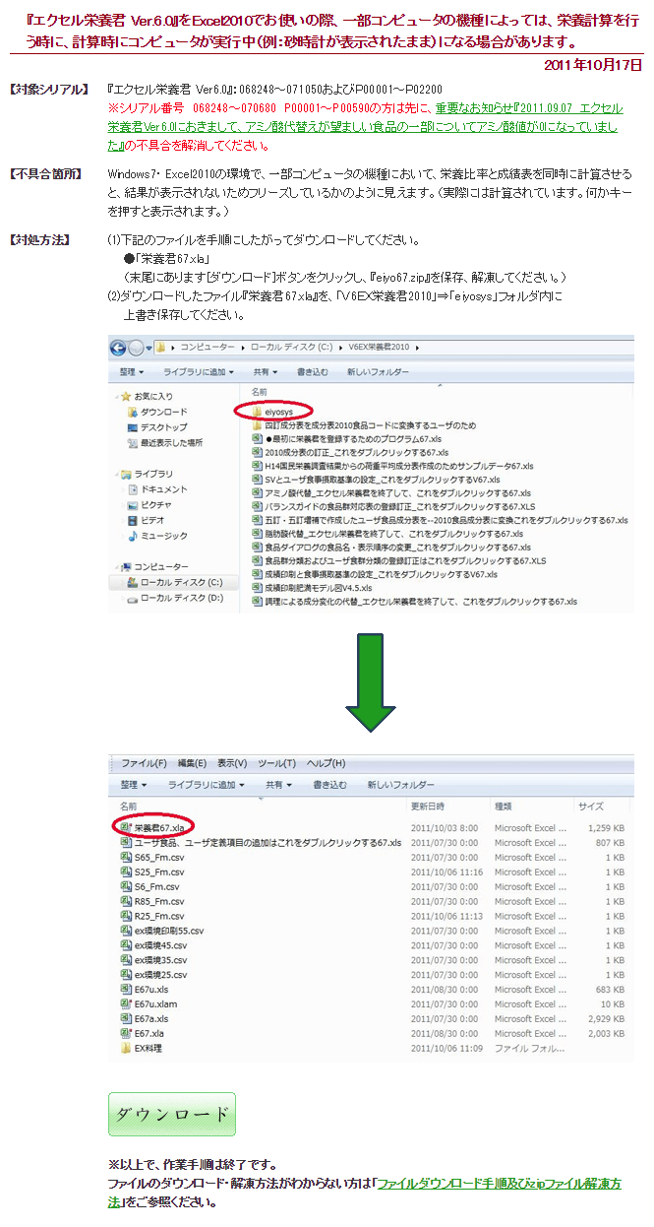Viewport: 654px width, 1227px height.
Task: Click the icon of 2010成分表の訂正 file
Action: coord(257,451)
